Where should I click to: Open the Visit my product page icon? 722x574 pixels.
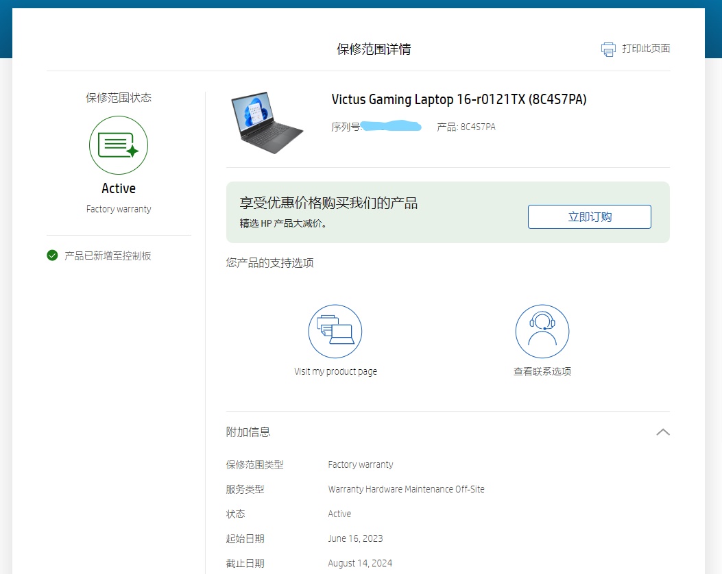coord(335,331)
